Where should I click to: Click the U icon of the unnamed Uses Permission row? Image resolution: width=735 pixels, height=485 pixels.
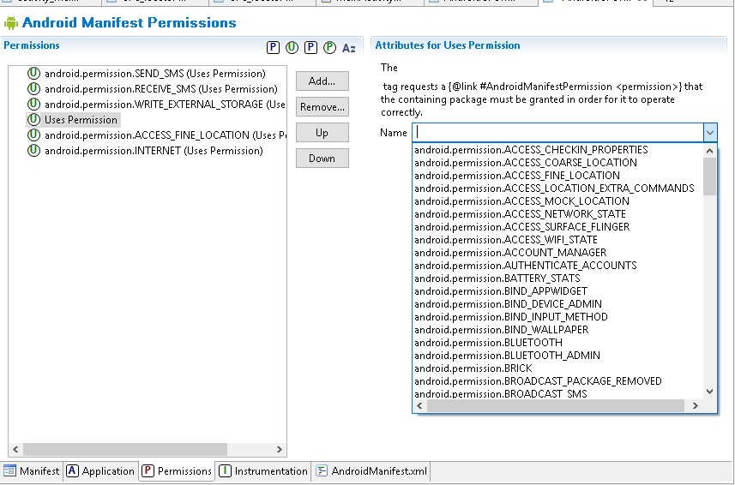[x=33, y=120]
